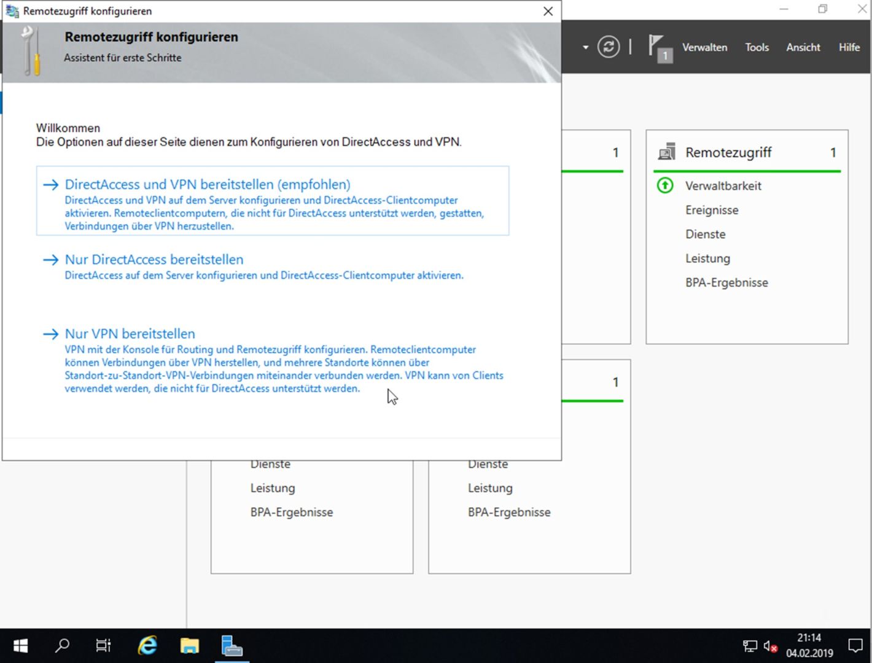Choose Nur VPN bereitstellen option
The width and height of the screenshot is (872, 663).
272,360
